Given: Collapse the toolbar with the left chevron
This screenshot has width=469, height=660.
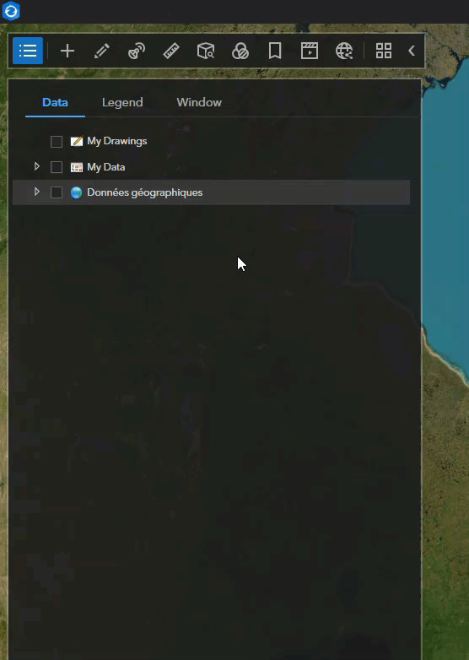Looking at the screenshot, I should [412, 51].
